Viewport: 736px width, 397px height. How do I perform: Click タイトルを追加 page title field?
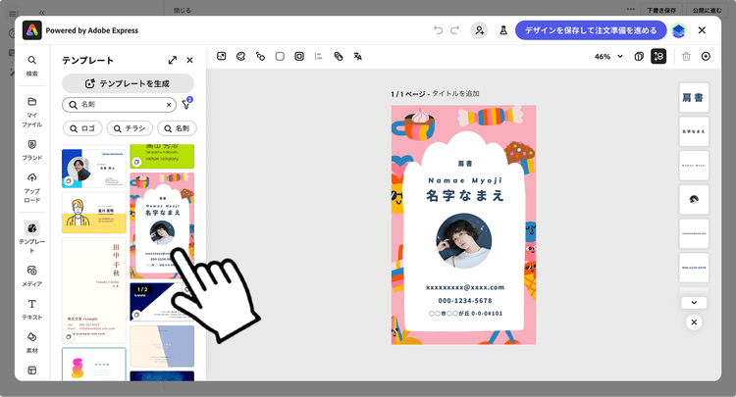(x=454, y=94)
